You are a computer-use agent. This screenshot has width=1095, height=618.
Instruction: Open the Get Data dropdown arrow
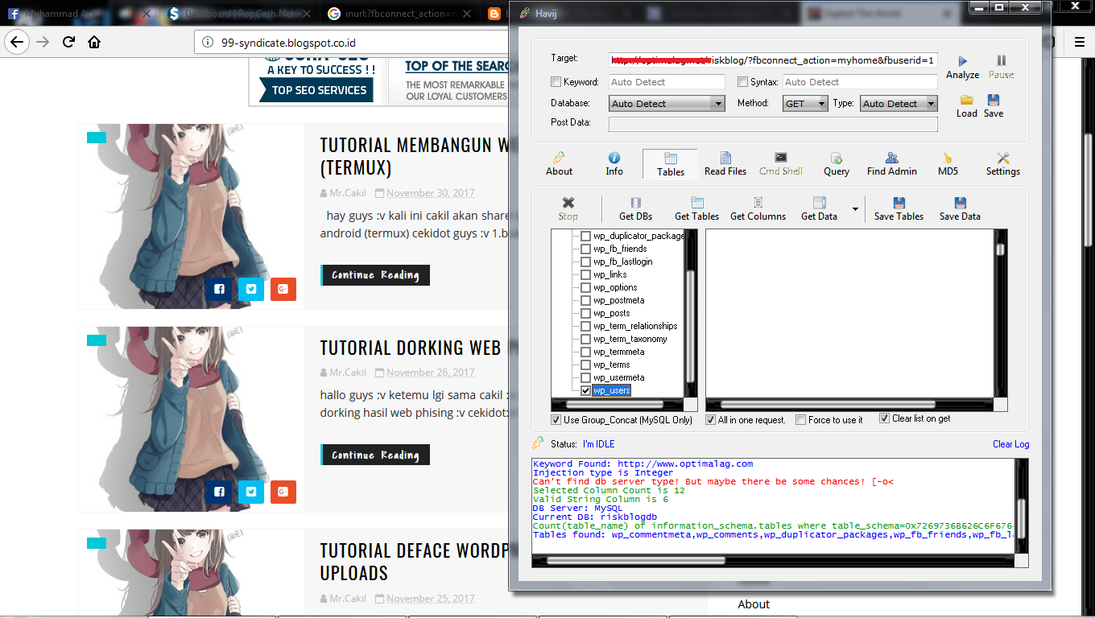click(x=854, y=209)
